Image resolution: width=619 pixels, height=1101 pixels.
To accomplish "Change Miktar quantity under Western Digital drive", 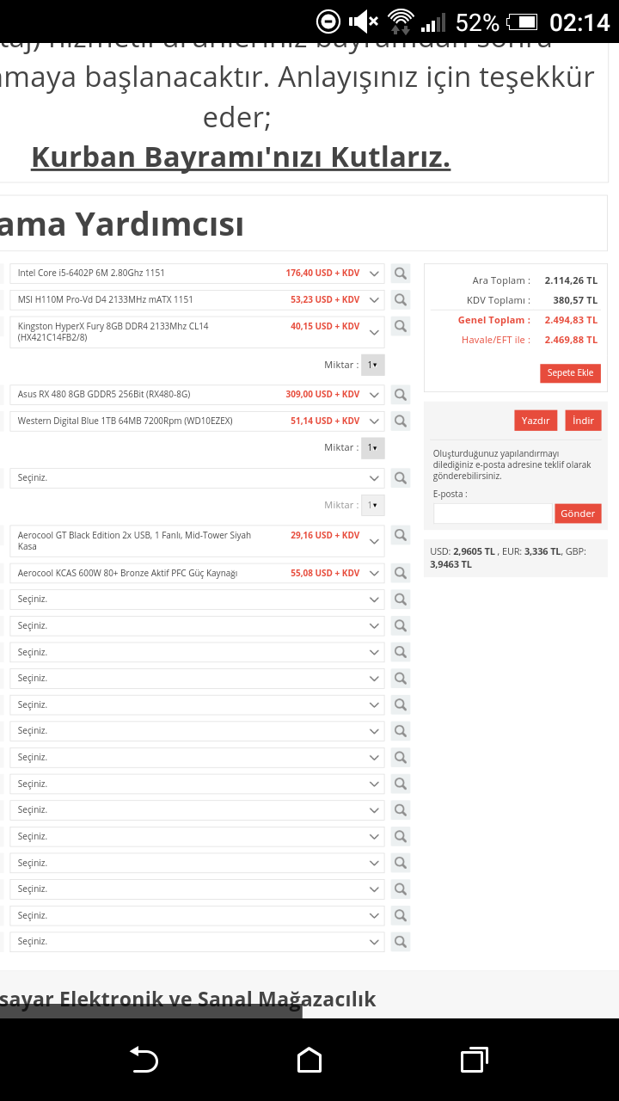I will 373,448.
